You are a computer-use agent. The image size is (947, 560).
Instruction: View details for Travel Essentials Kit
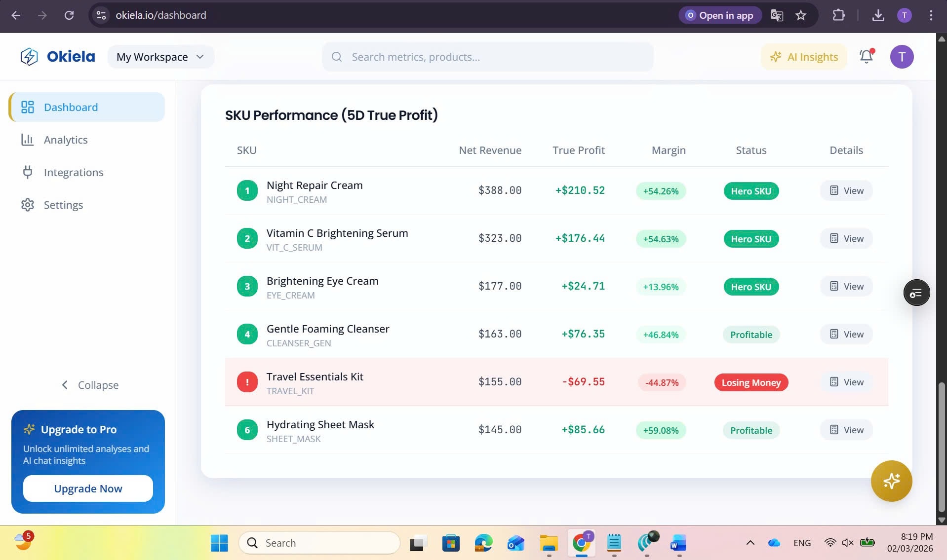click(846, 382)
